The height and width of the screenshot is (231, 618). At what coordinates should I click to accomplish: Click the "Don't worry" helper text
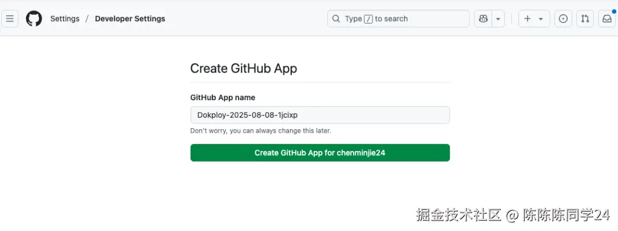coord(260,131)
